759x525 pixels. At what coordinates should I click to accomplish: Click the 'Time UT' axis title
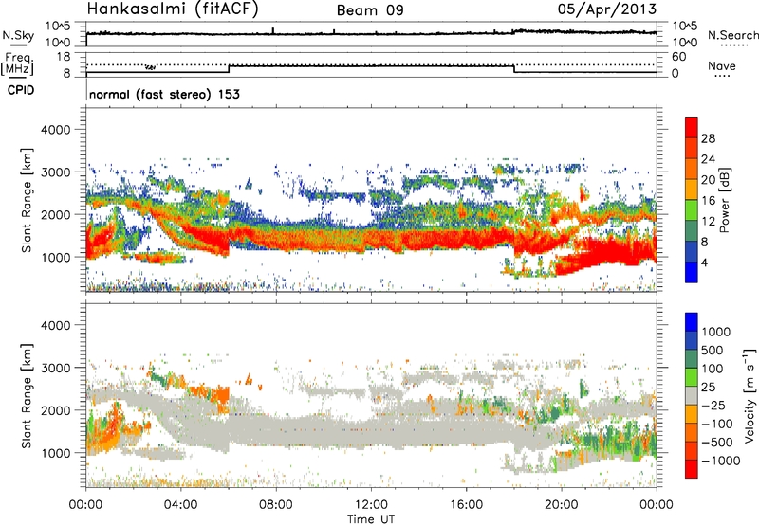tap(371, 518)
